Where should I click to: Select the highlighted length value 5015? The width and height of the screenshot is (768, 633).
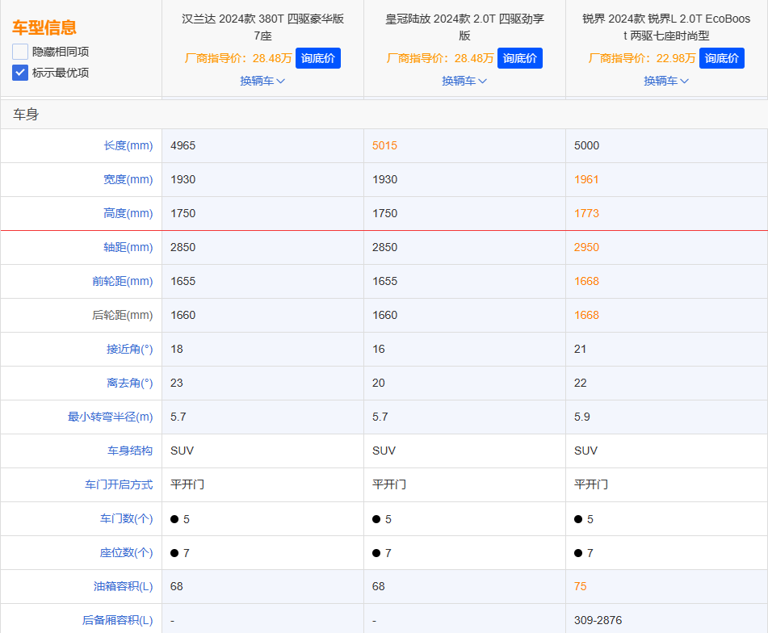point(384,145)
